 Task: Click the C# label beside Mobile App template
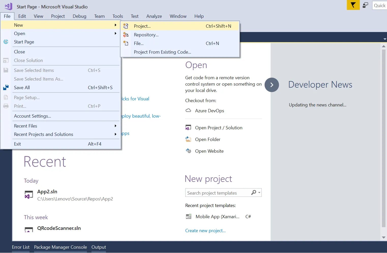(x=248, y=216)
